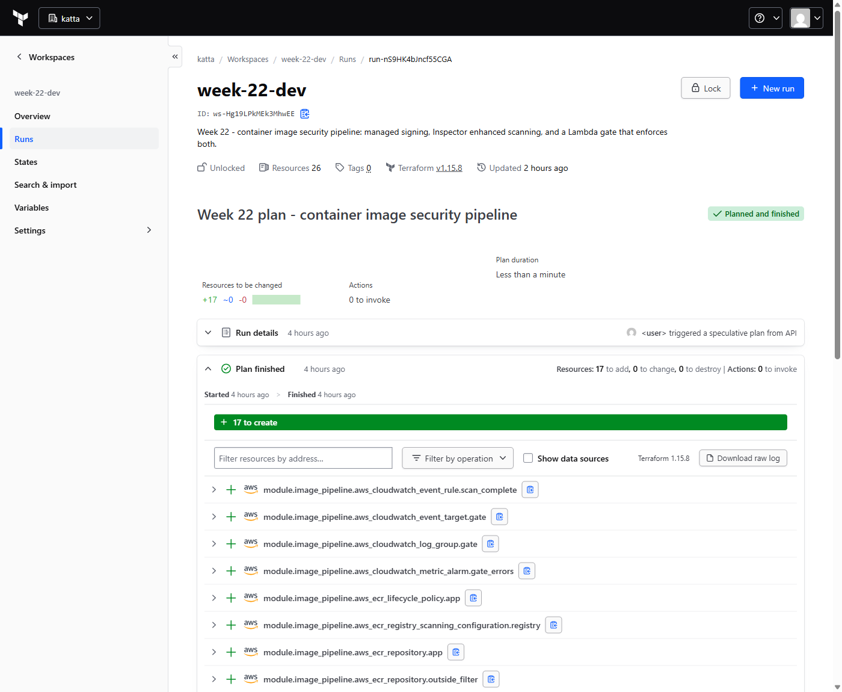Copy address of ecr_lifecycle_policy.app
The height and width of the screenshot is (692, 842).
click(473, 598)
